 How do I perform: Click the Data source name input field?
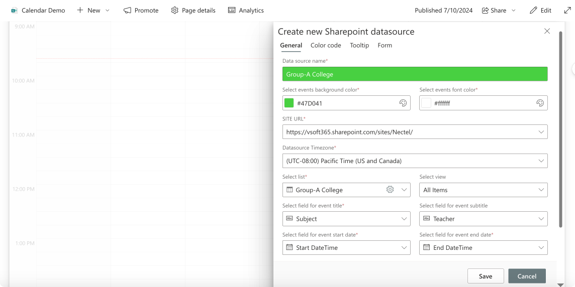[415, 74]
